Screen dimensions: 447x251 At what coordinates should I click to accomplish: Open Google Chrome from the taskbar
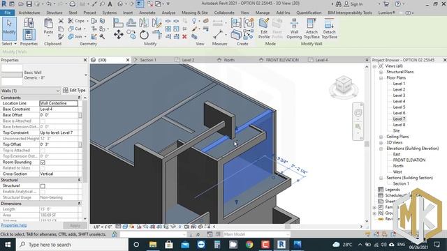(249, 245)
